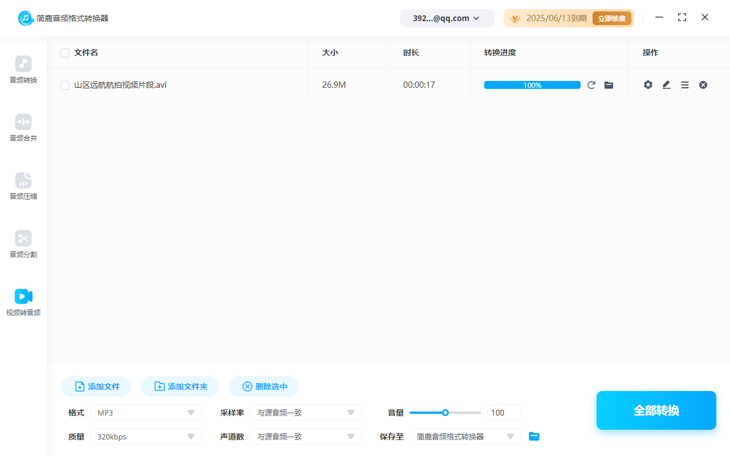Open the 格式 format dropdown showing MP3
This screenshot has width=730, height=456.
[145, 412]
